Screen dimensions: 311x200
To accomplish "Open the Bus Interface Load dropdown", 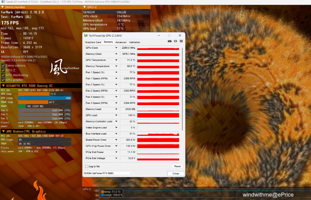I will [116, 134].
